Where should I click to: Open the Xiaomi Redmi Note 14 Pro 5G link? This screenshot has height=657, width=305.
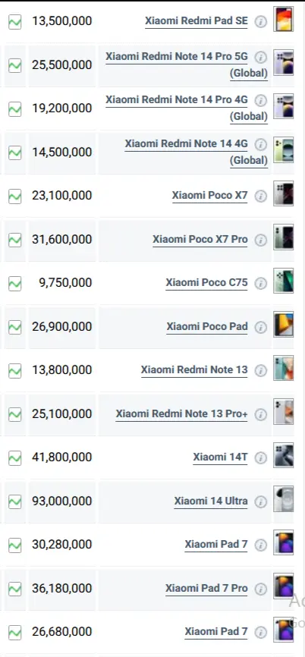pos(187,64)
